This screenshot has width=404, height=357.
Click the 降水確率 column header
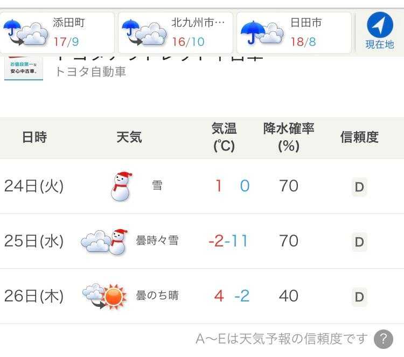pos(289,137)
